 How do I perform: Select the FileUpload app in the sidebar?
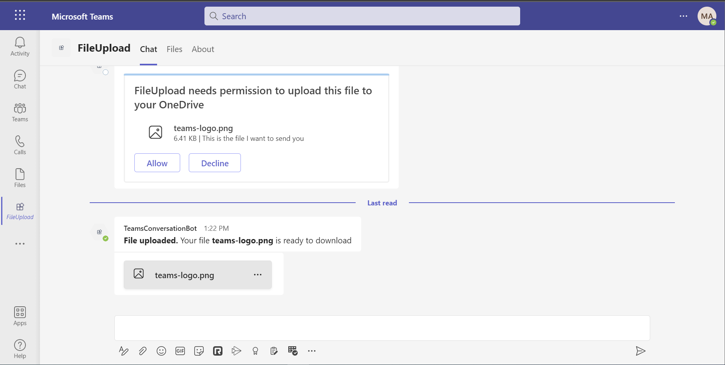(20, 211)
